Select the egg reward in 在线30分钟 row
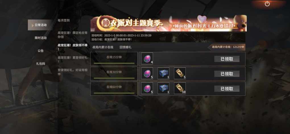Screen dimensions: 290x134 [x=147, y=73]
